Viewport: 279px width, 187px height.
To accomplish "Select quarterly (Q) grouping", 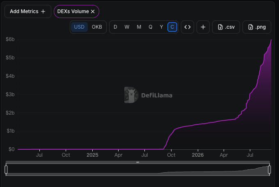I will coord(151,27).
